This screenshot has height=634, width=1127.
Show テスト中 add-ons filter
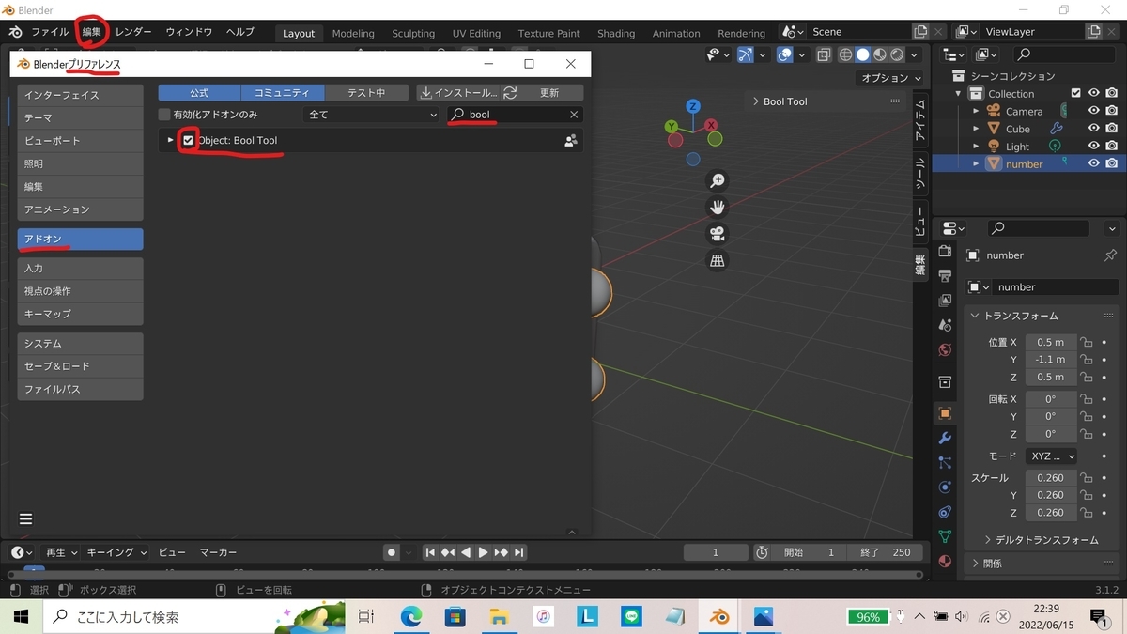click(x=366, y=93)
